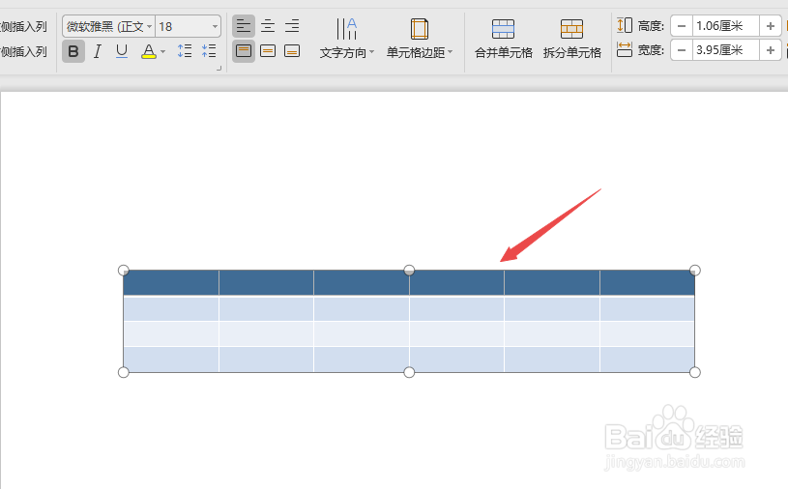Click the column width icon beside 宽度
This screenshot has height=489, width=788.
coord(625,49)
